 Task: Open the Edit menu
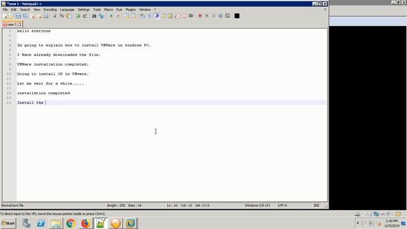[13, 10]
